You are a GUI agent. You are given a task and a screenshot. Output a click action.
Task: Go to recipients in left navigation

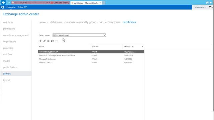coord(8,22)
